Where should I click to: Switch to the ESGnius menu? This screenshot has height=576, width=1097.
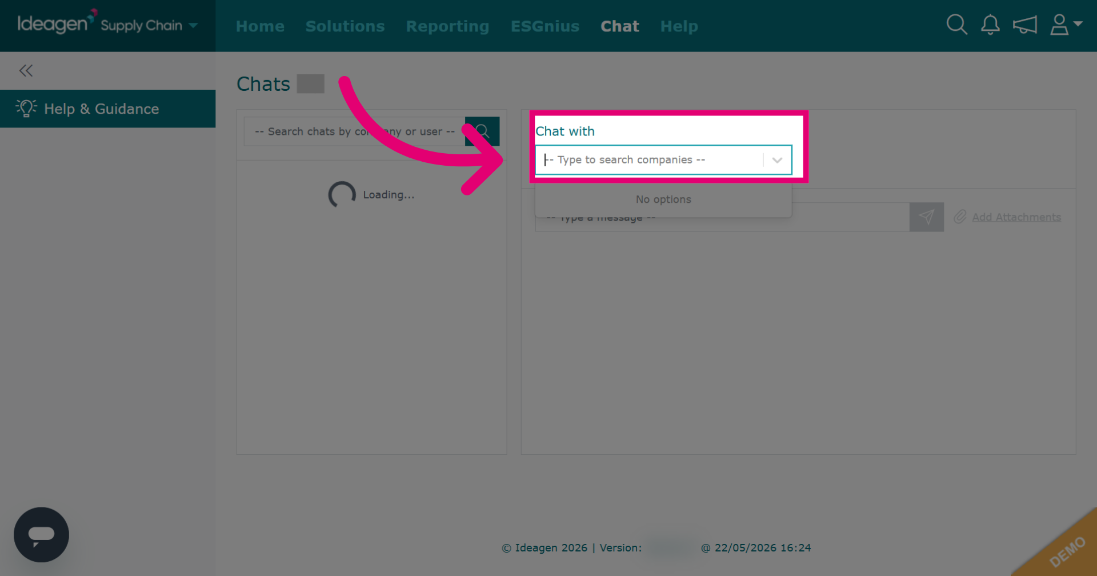point(545,26)
